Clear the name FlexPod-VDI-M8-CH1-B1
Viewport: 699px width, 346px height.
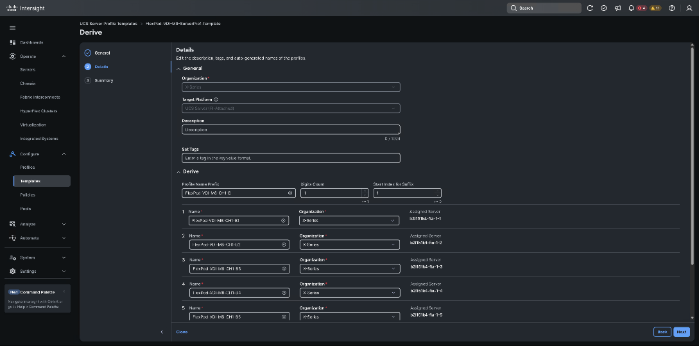point(283,221)
